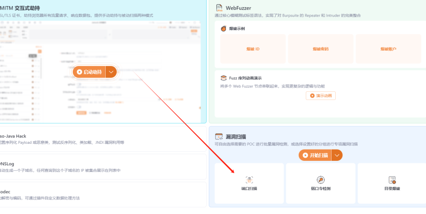Image resolution: width=426 pixels, height=214 pixels.
Task: Click the 目录爆破 document icon
Action: [391, 180]
